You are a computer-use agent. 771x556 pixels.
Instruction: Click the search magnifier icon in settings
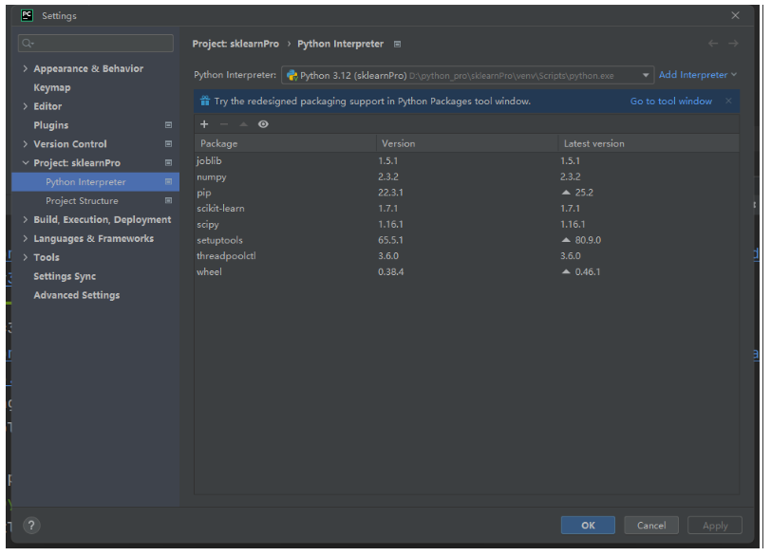[x=28, y=44]
